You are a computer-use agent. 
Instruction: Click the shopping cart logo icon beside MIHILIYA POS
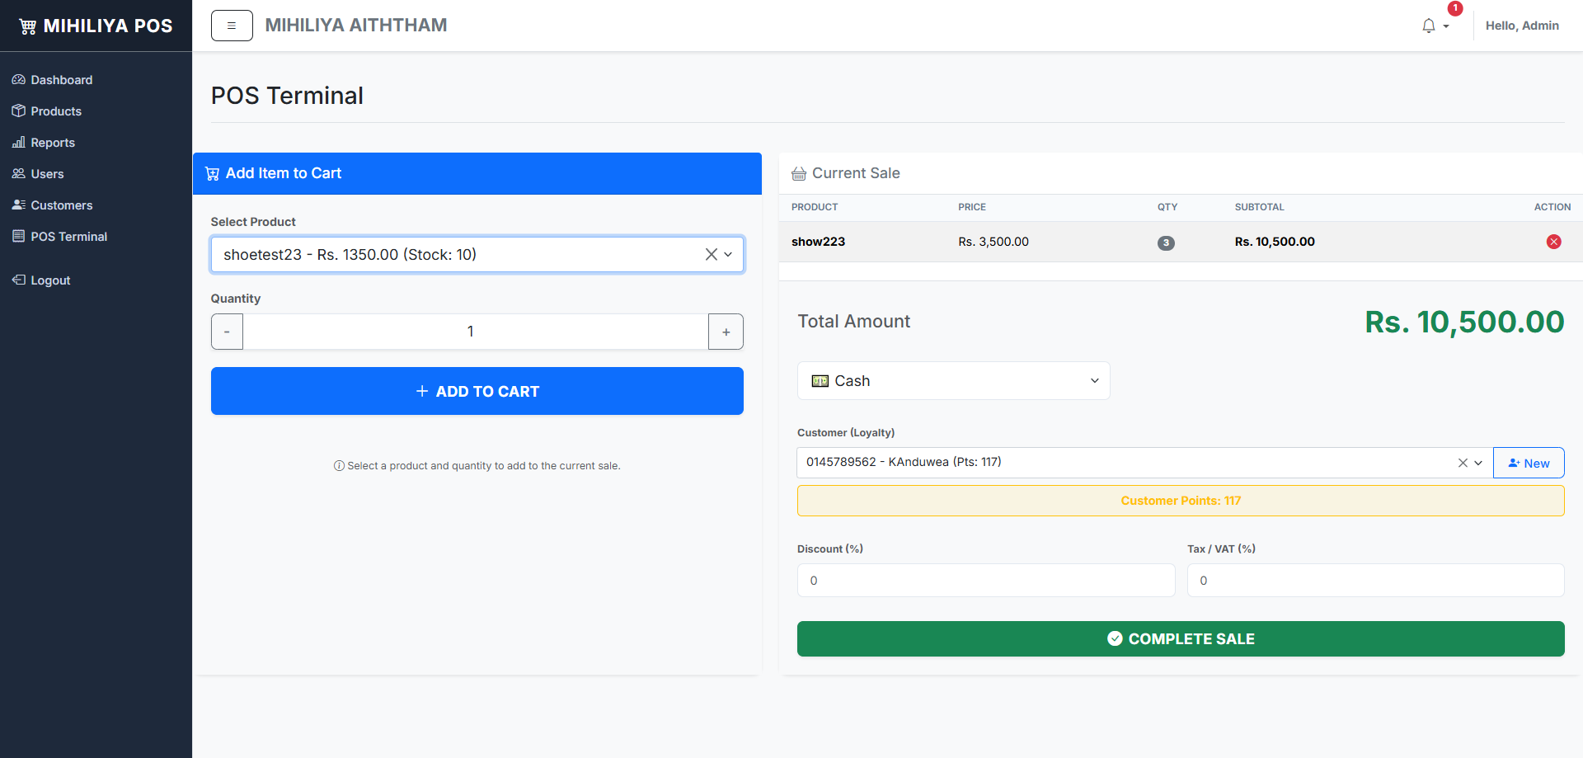(x=28, y=26)
